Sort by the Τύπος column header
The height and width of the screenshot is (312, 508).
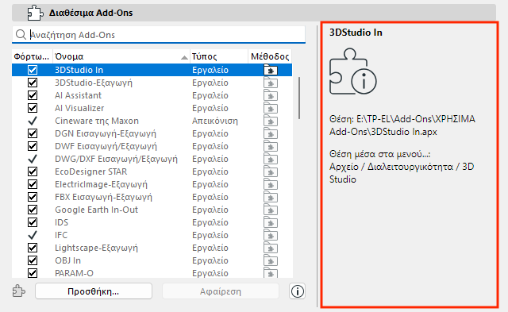tap(219, 56)
